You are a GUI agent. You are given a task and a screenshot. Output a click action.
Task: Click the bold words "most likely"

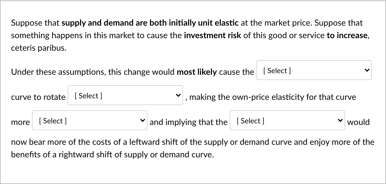click(x=197, y=72)
